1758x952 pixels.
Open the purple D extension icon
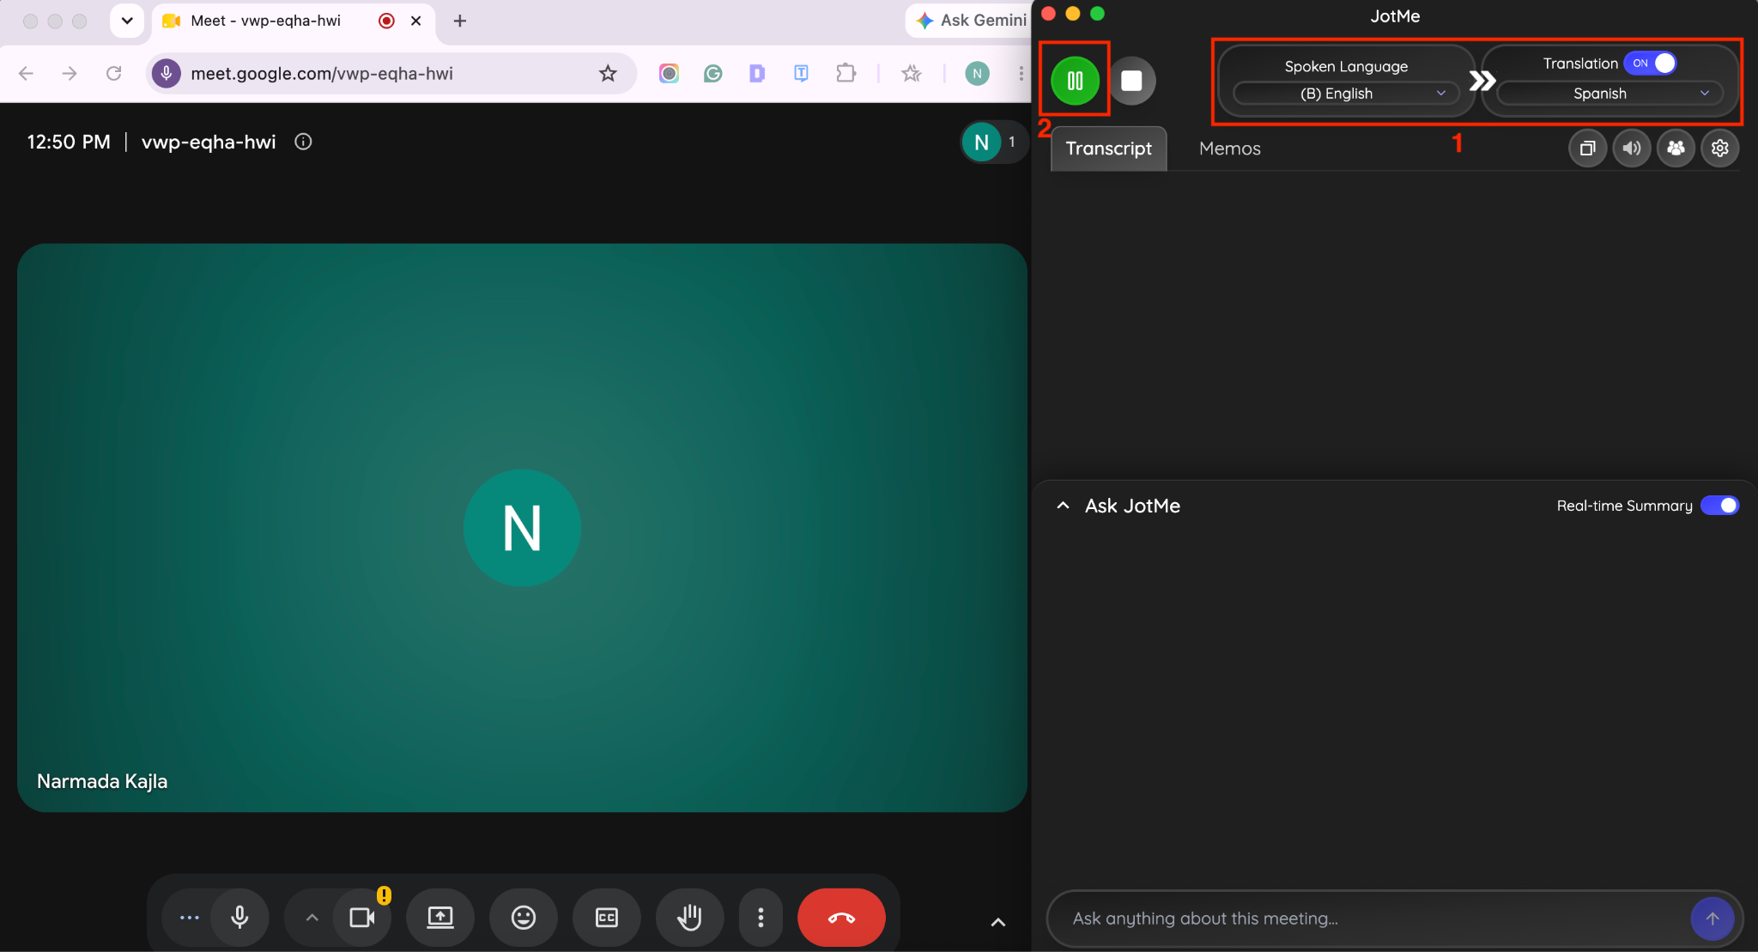point(756,73)
